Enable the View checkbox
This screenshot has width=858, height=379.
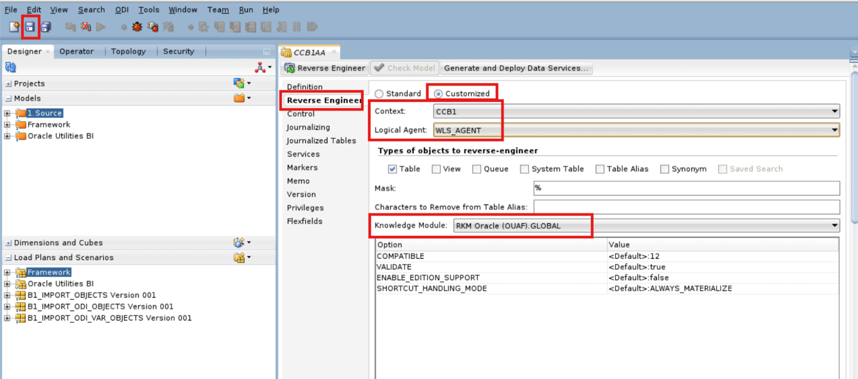[436, 169]
